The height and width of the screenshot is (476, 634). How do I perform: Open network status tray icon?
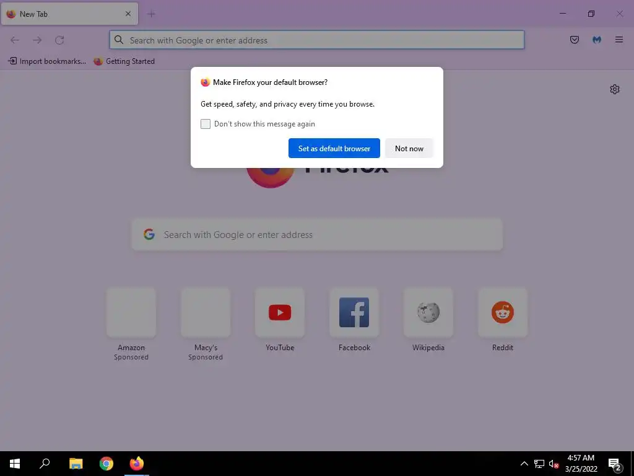point(539,464)
